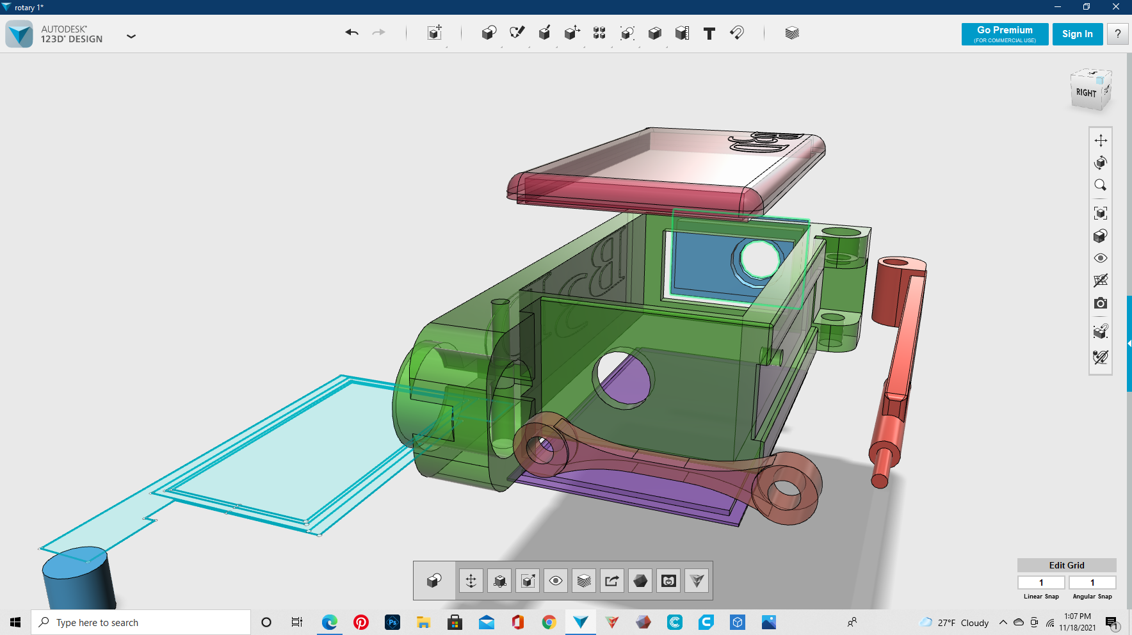
Task: Toggle grid visibility in navigation bar
Action: [1101, 280]
